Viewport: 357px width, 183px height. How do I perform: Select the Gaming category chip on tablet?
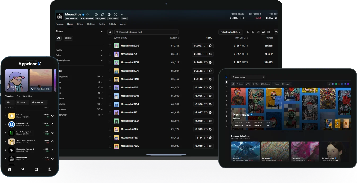pos(240,84)
